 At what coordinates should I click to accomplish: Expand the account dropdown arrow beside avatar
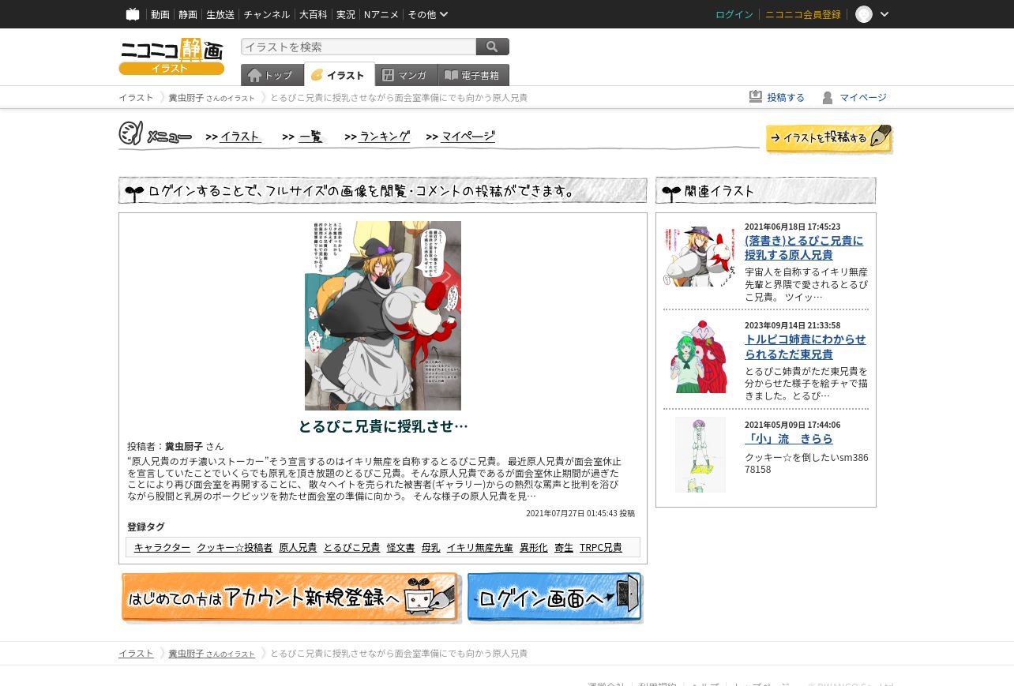click(884, 14)
